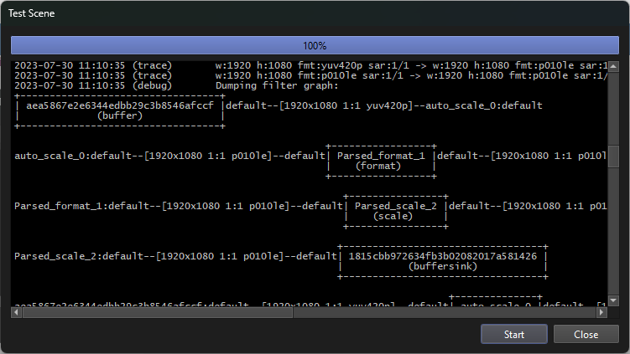Screen dimensions: 630x354
Task: Click the Start button
Action: tap(513, 334)
